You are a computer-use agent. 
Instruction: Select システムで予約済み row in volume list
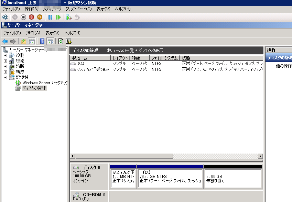[x=166, y=69]
